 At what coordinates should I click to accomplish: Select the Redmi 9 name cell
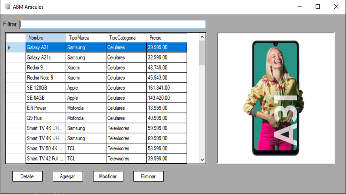coord(46,68)
